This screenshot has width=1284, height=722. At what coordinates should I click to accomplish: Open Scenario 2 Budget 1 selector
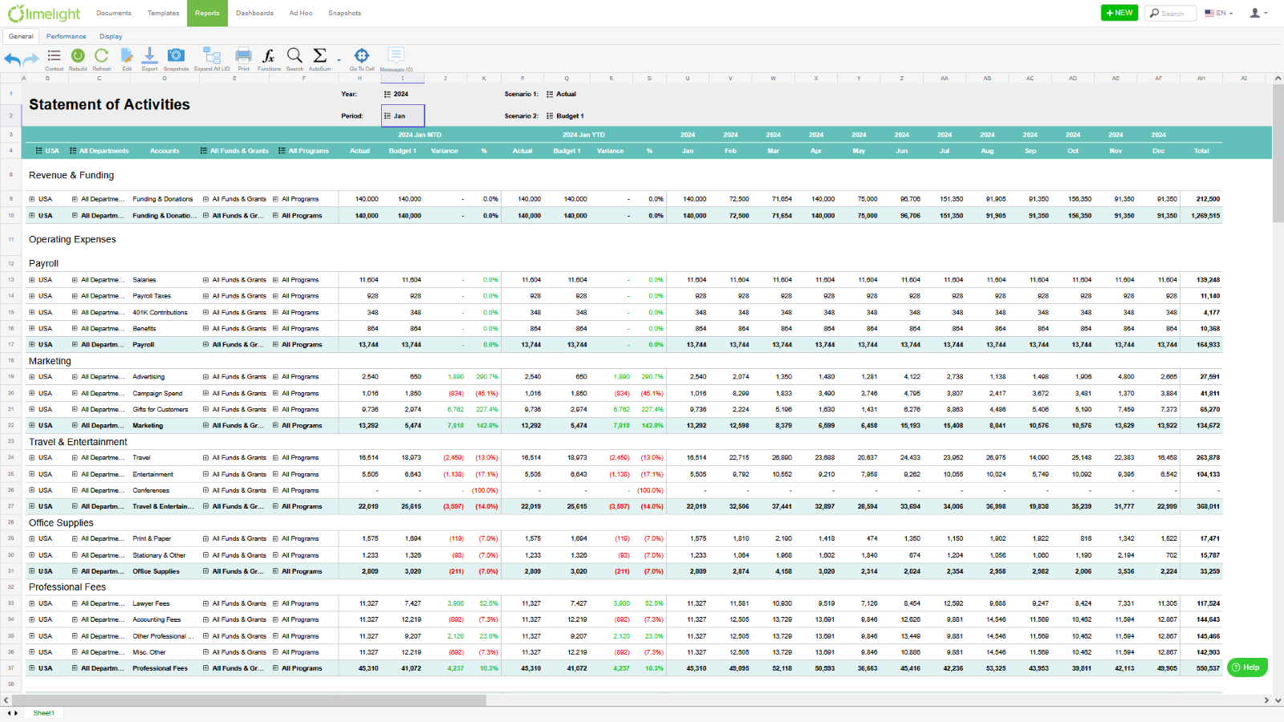pos(566,116)
